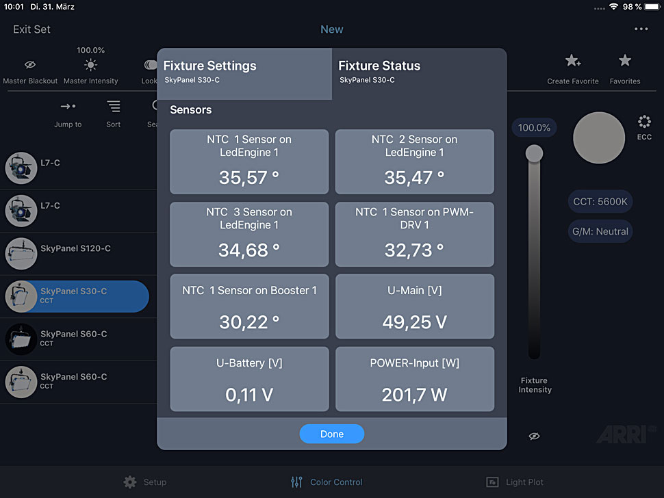This screenshot has height=498, width=664.
Task: Click the Master Intensity 100.0% value
Action: [x=90, y=50]
